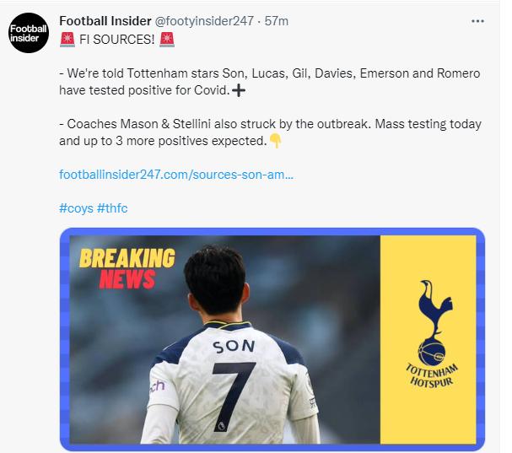Screen dimensions: 512x453
Task: Click the siren emoji after FI SOURCES
Action: [167, 40]
